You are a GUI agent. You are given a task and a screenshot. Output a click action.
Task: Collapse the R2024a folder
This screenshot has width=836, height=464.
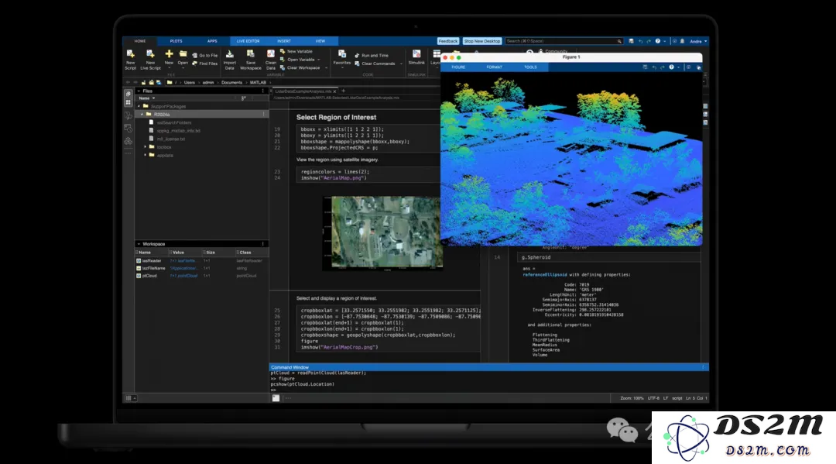(x=142, y=114)
